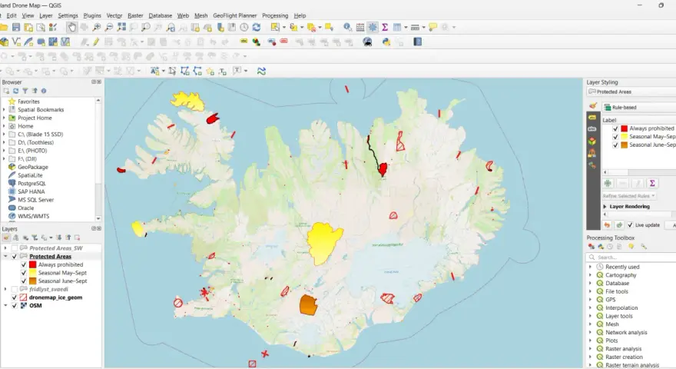Uncheck Seasonal June–Sept in Layers panel
This screenshot has width=676, height=369.
click(24, 281)
